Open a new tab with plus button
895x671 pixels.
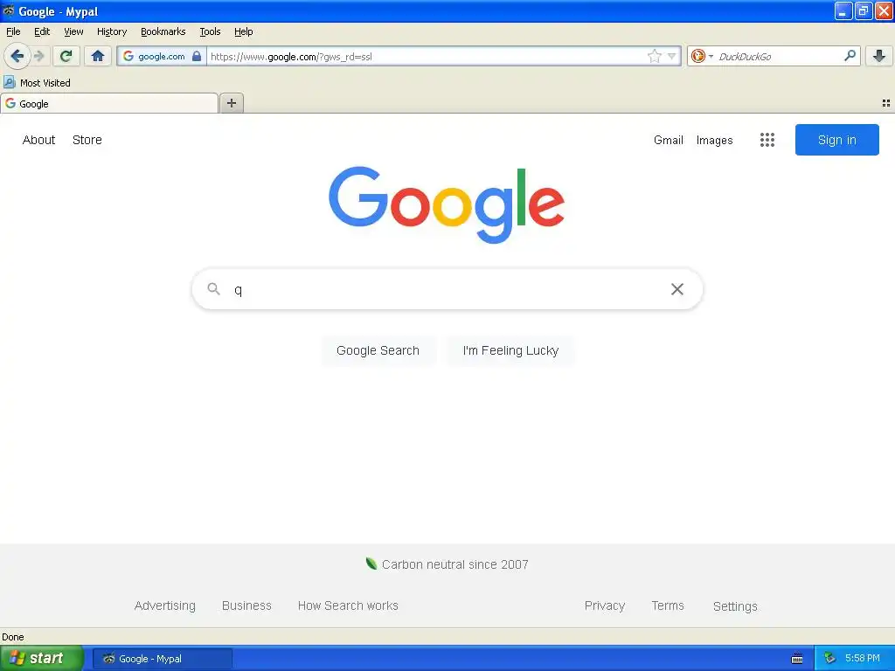[x=232, y=103]
